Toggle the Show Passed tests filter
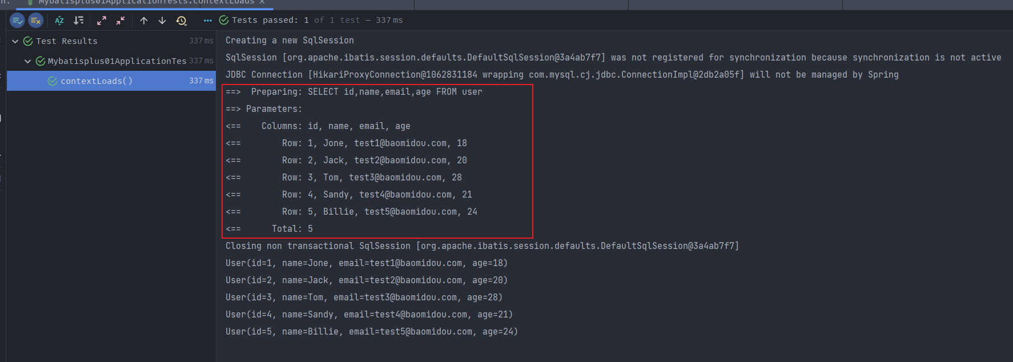Viewport: 1013px width, 362px height. point(18,21)
